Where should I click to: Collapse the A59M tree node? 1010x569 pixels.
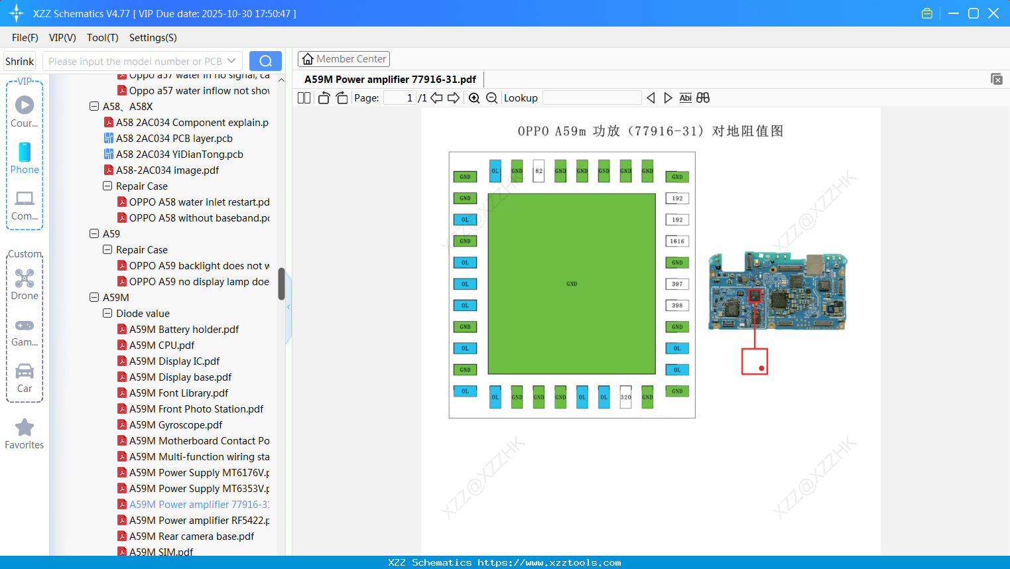[94, 297]
